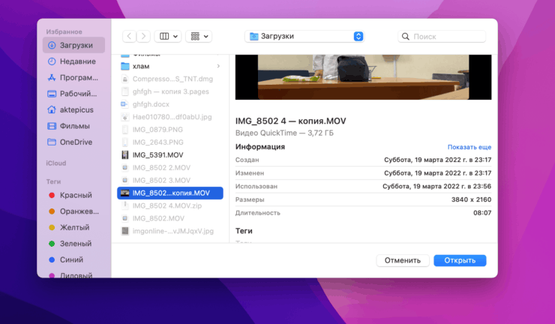Expand the хлам folder
555x324 pixels.
[x=219, y=66]
